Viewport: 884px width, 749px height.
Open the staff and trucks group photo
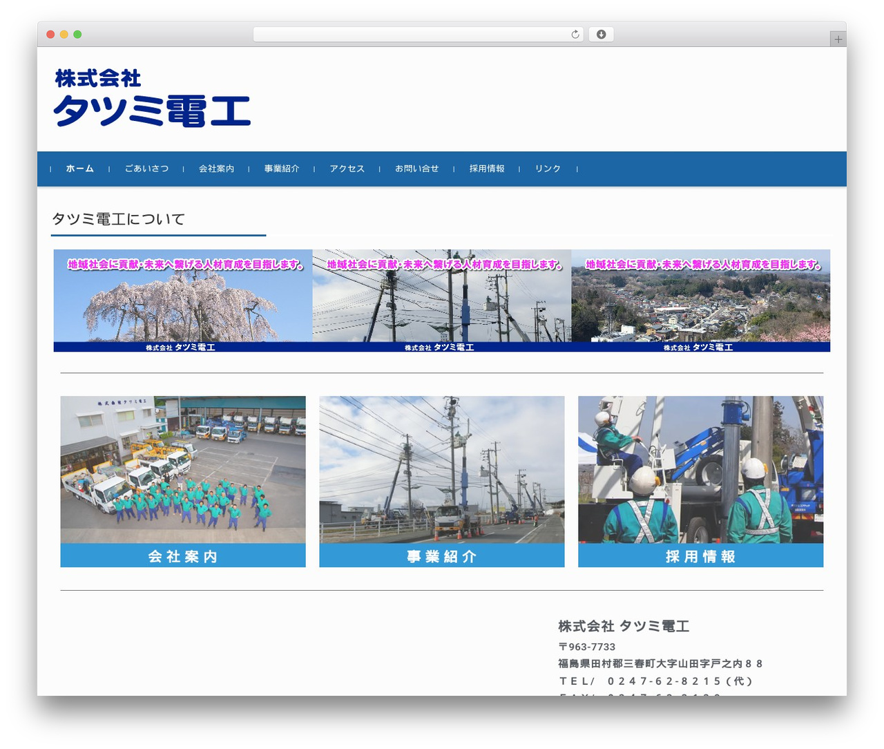click(183, 470)
